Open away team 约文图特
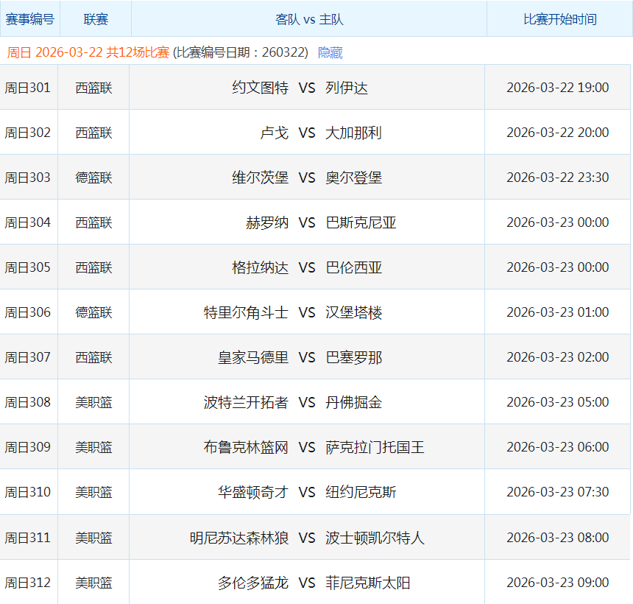The height and width of the screenshot is (604, 633). point(260,88)
